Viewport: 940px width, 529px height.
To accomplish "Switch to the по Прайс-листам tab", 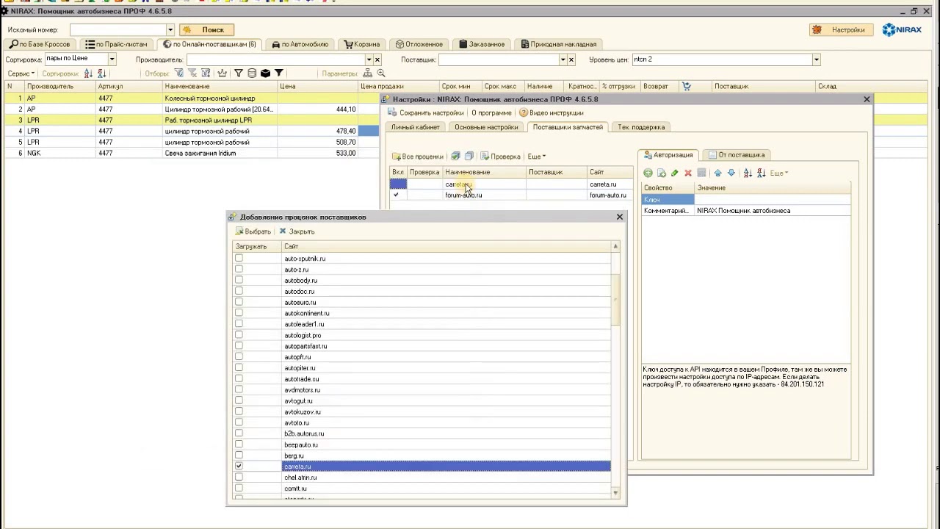I will tap(117, 45).
